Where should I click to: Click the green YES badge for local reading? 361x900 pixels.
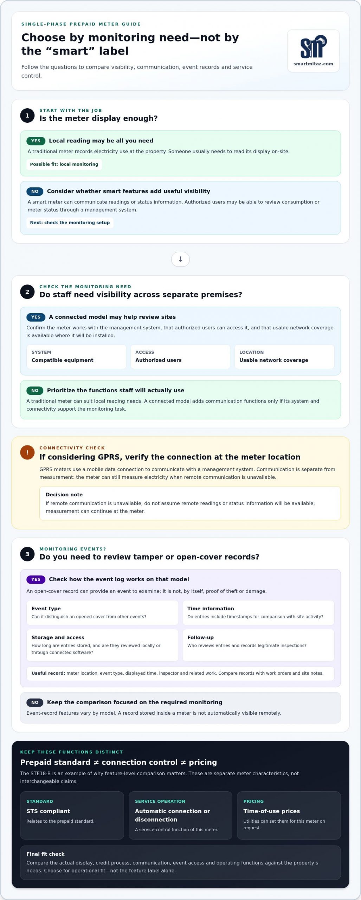tap(36, 141)
